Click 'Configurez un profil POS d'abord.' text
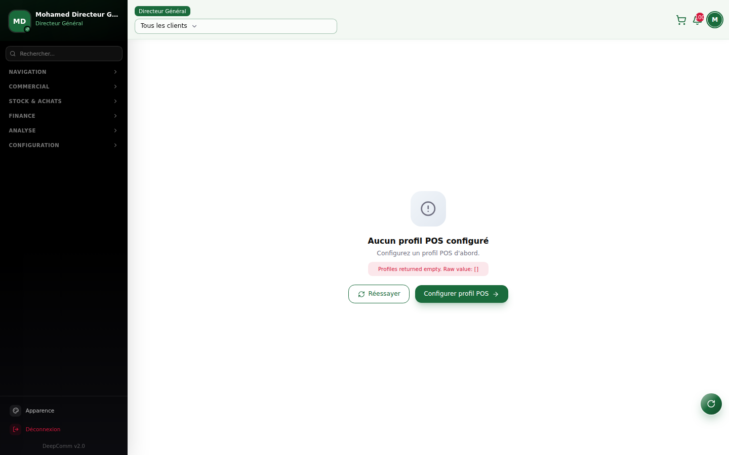This screenshot has width=729, height=455. coord(428,253)
